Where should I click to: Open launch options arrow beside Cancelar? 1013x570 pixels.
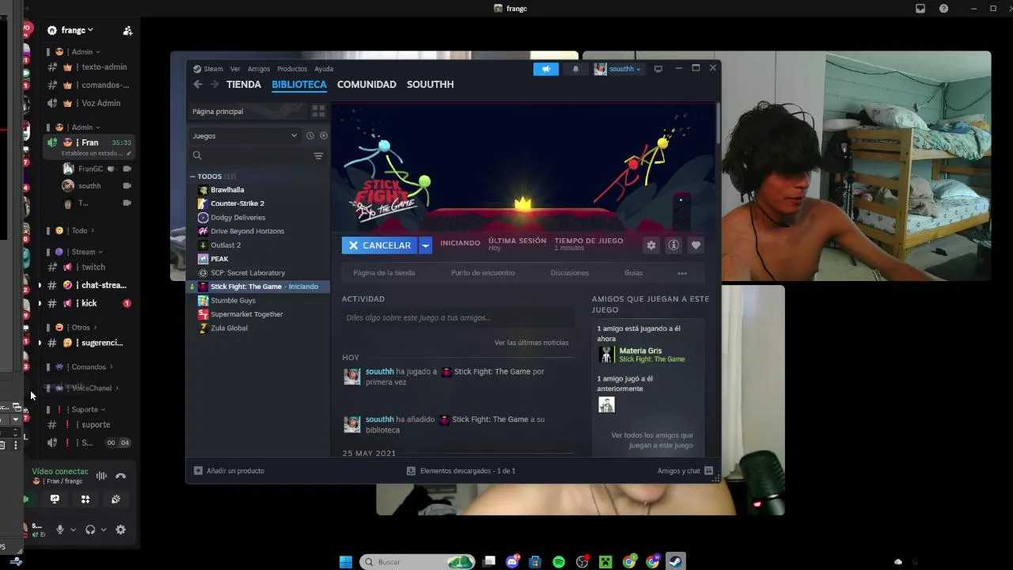(x=425, y=245)
